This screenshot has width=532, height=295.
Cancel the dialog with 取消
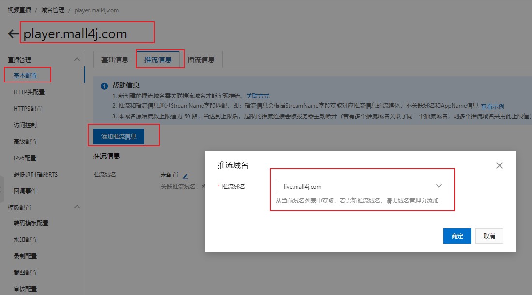[x=489, y=236]
